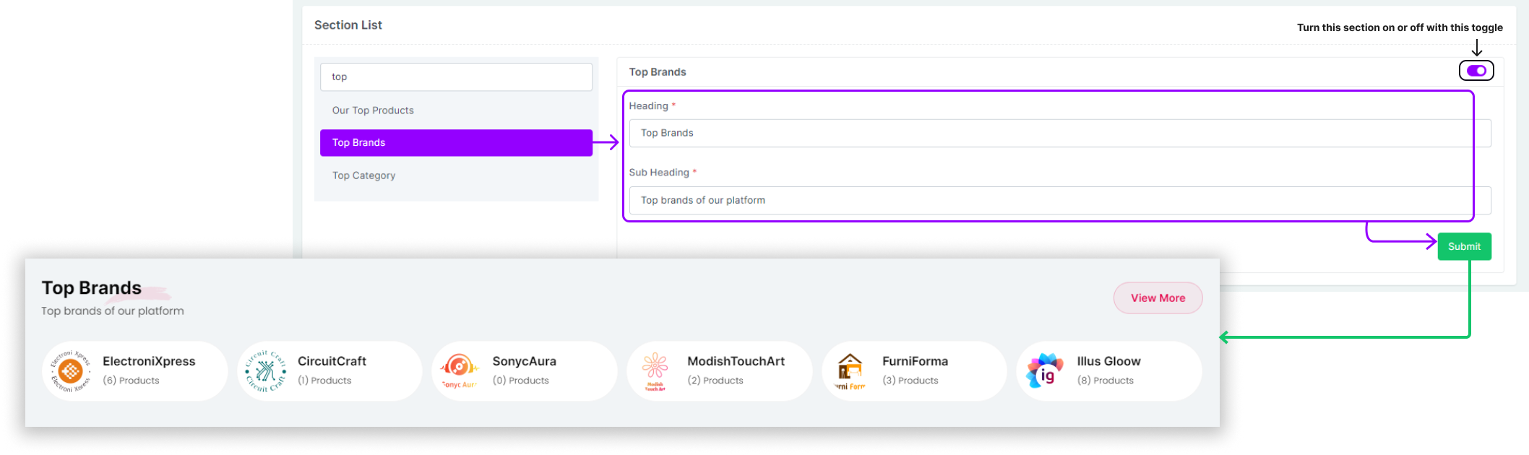This screenshot has height=455, width=1529.
Task: Click the FurniForma house logo icon
Action: pyautogui.click(x=850, y=370)
